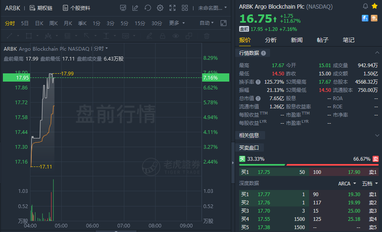Click the 买4 17.55 depth bid row
This screenshot has width=382, height=232.
(x=274, y=219)
